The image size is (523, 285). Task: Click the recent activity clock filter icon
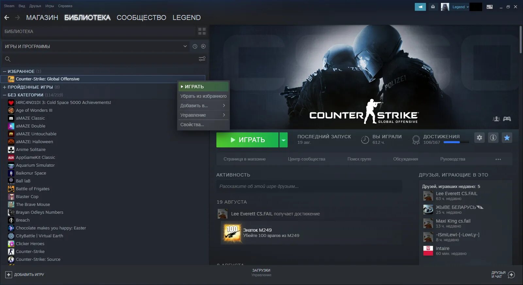coord(195,46)
